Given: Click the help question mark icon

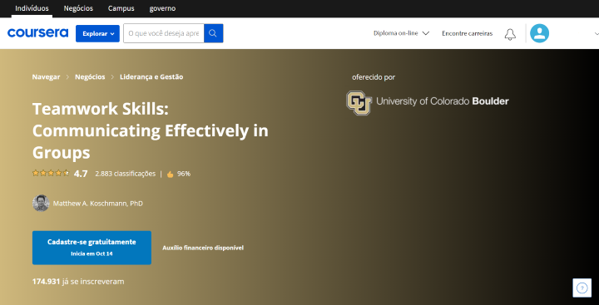Looking at the screenshot, I should point(582,288).
